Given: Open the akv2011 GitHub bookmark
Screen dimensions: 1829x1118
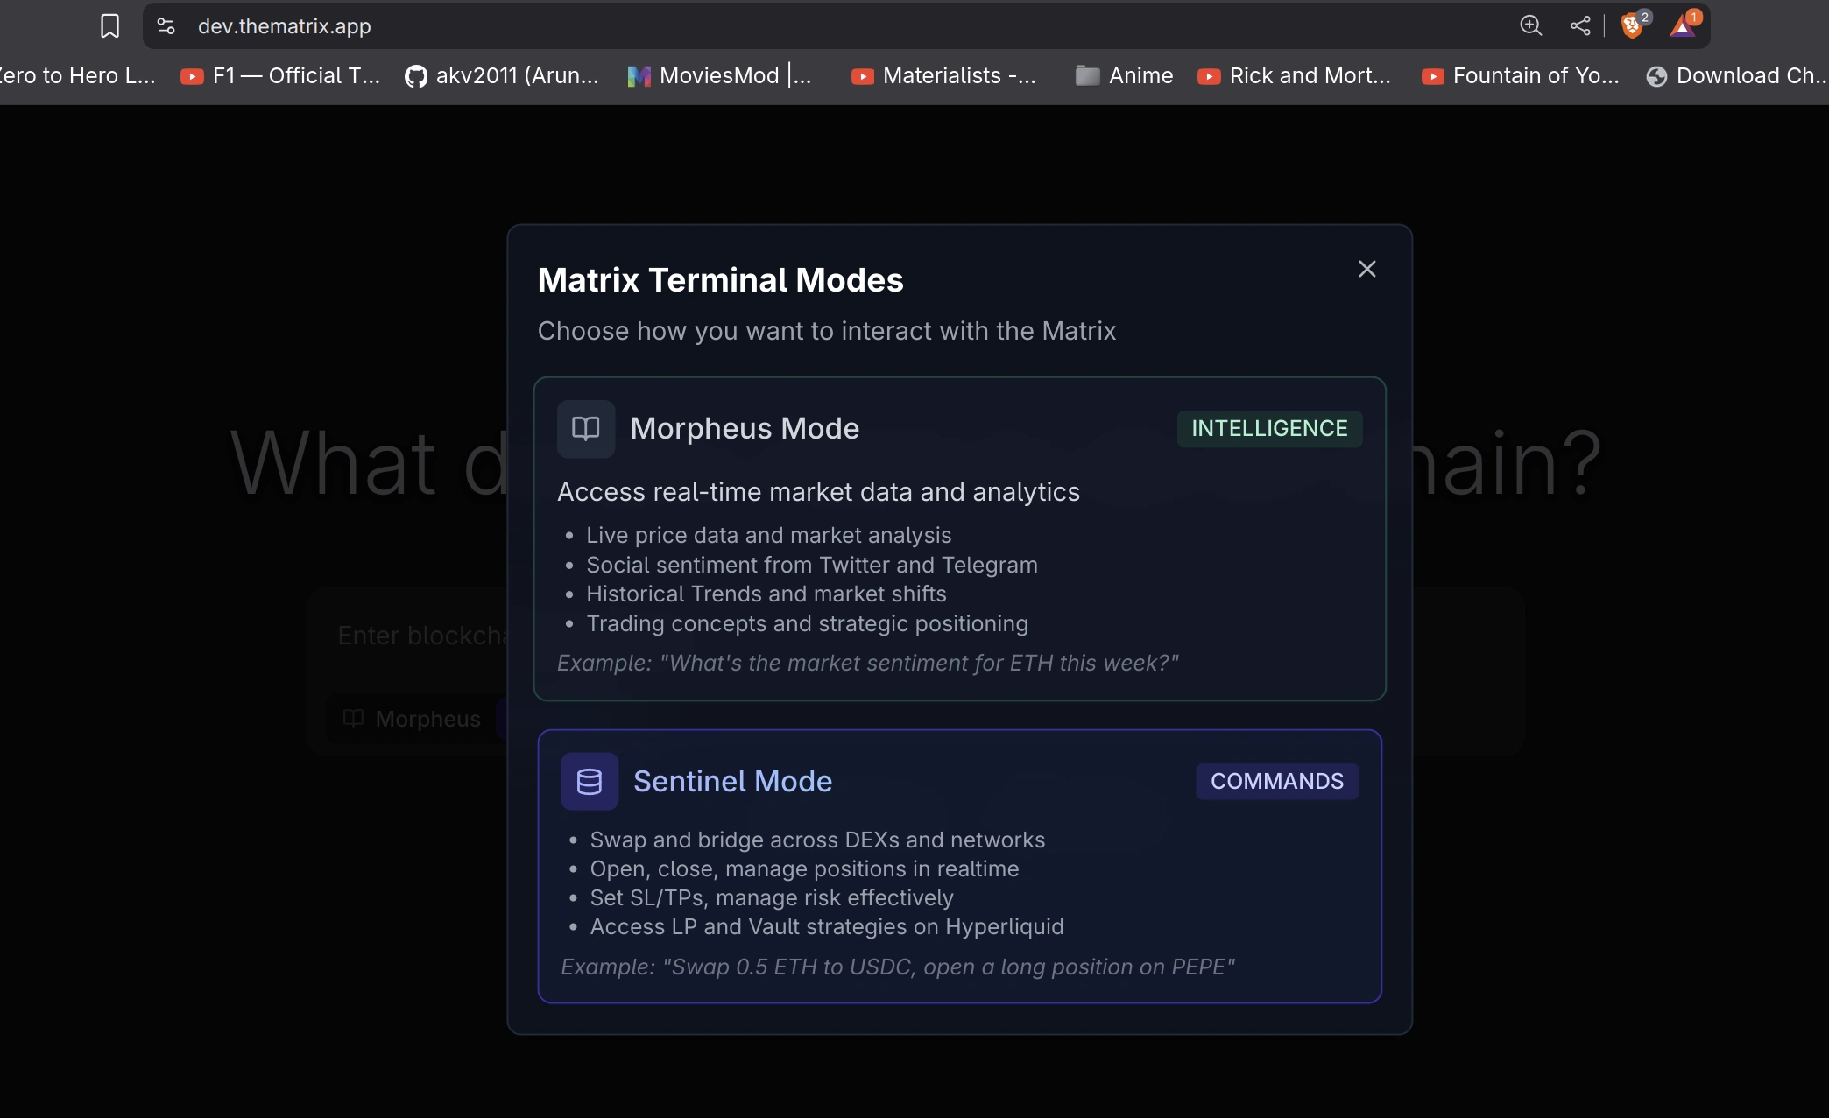Looking at the screenshot, I should coord(502,76).
